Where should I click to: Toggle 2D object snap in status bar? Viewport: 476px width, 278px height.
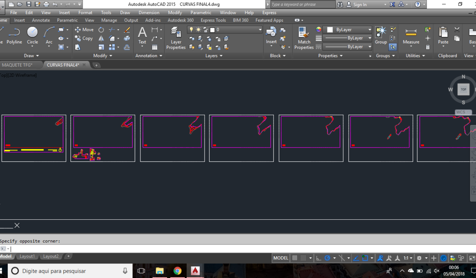click(365, 258)
